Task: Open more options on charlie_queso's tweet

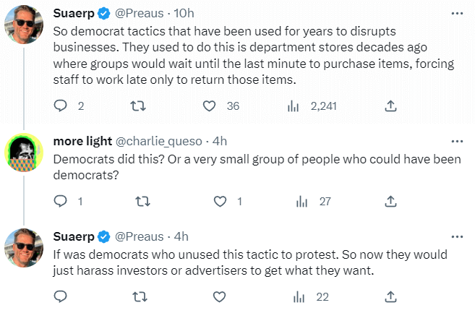Action: [x=457, y=142]
